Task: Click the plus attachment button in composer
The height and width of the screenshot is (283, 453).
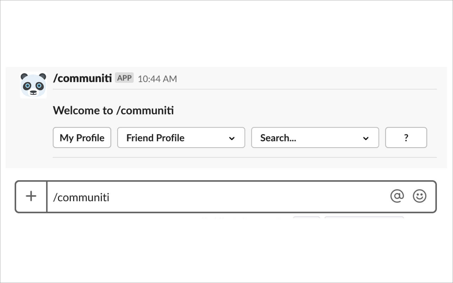Action: coord(31,196)
